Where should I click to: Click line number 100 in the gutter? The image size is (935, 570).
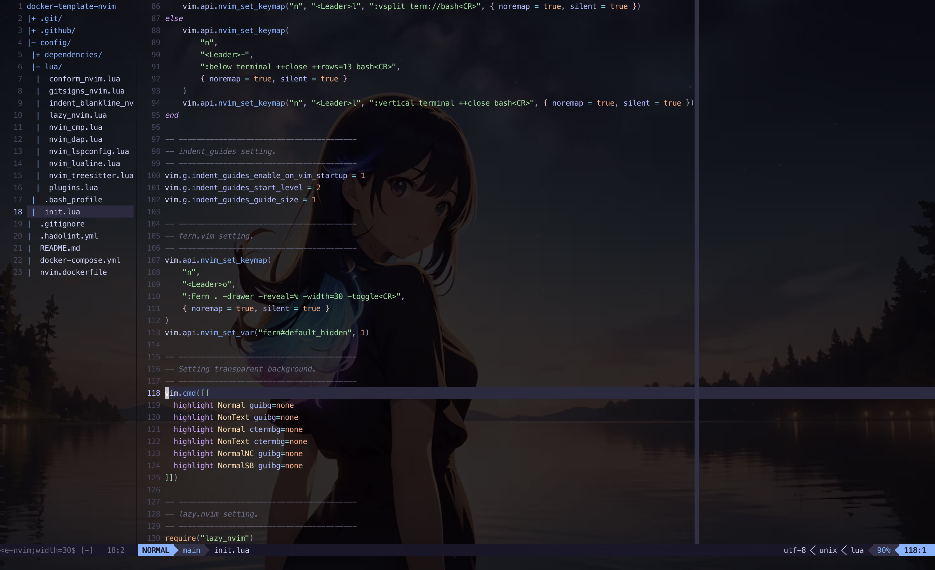tap(154, 175)
